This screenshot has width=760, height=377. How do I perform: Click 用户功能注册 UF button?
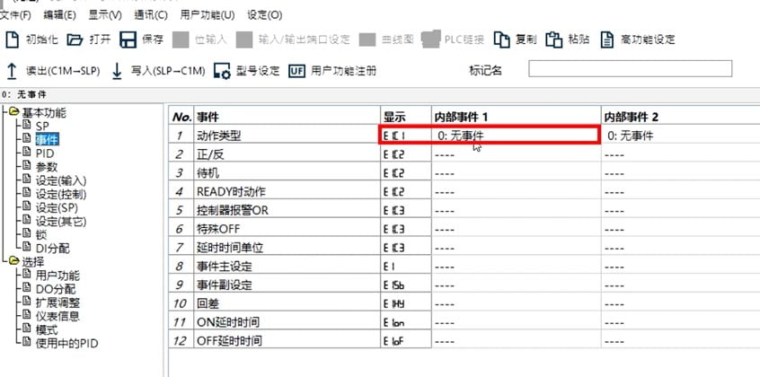[x=297, y=70]
